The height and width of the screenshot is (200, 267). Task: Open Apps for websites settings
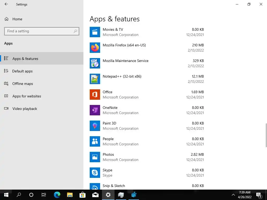pos(42,96)
